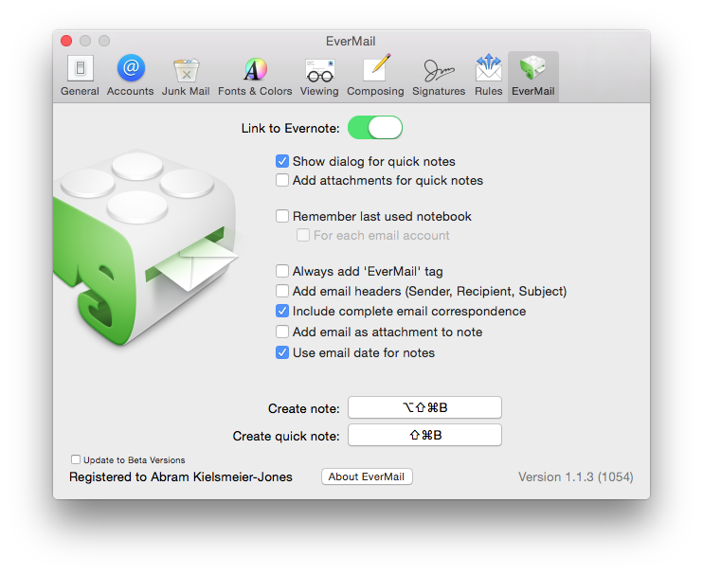Click the Create note shortcut field
The image size is (703, 575).
(424, 408)
